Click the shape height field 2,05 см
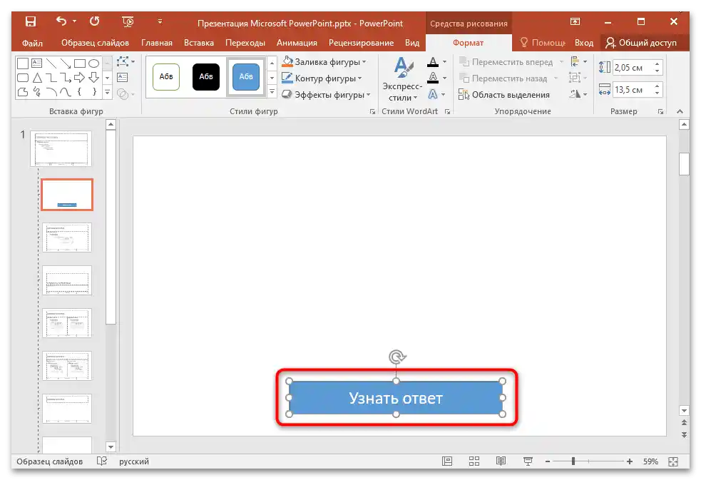This screenshot has width=701, height=480. [633, 68]
